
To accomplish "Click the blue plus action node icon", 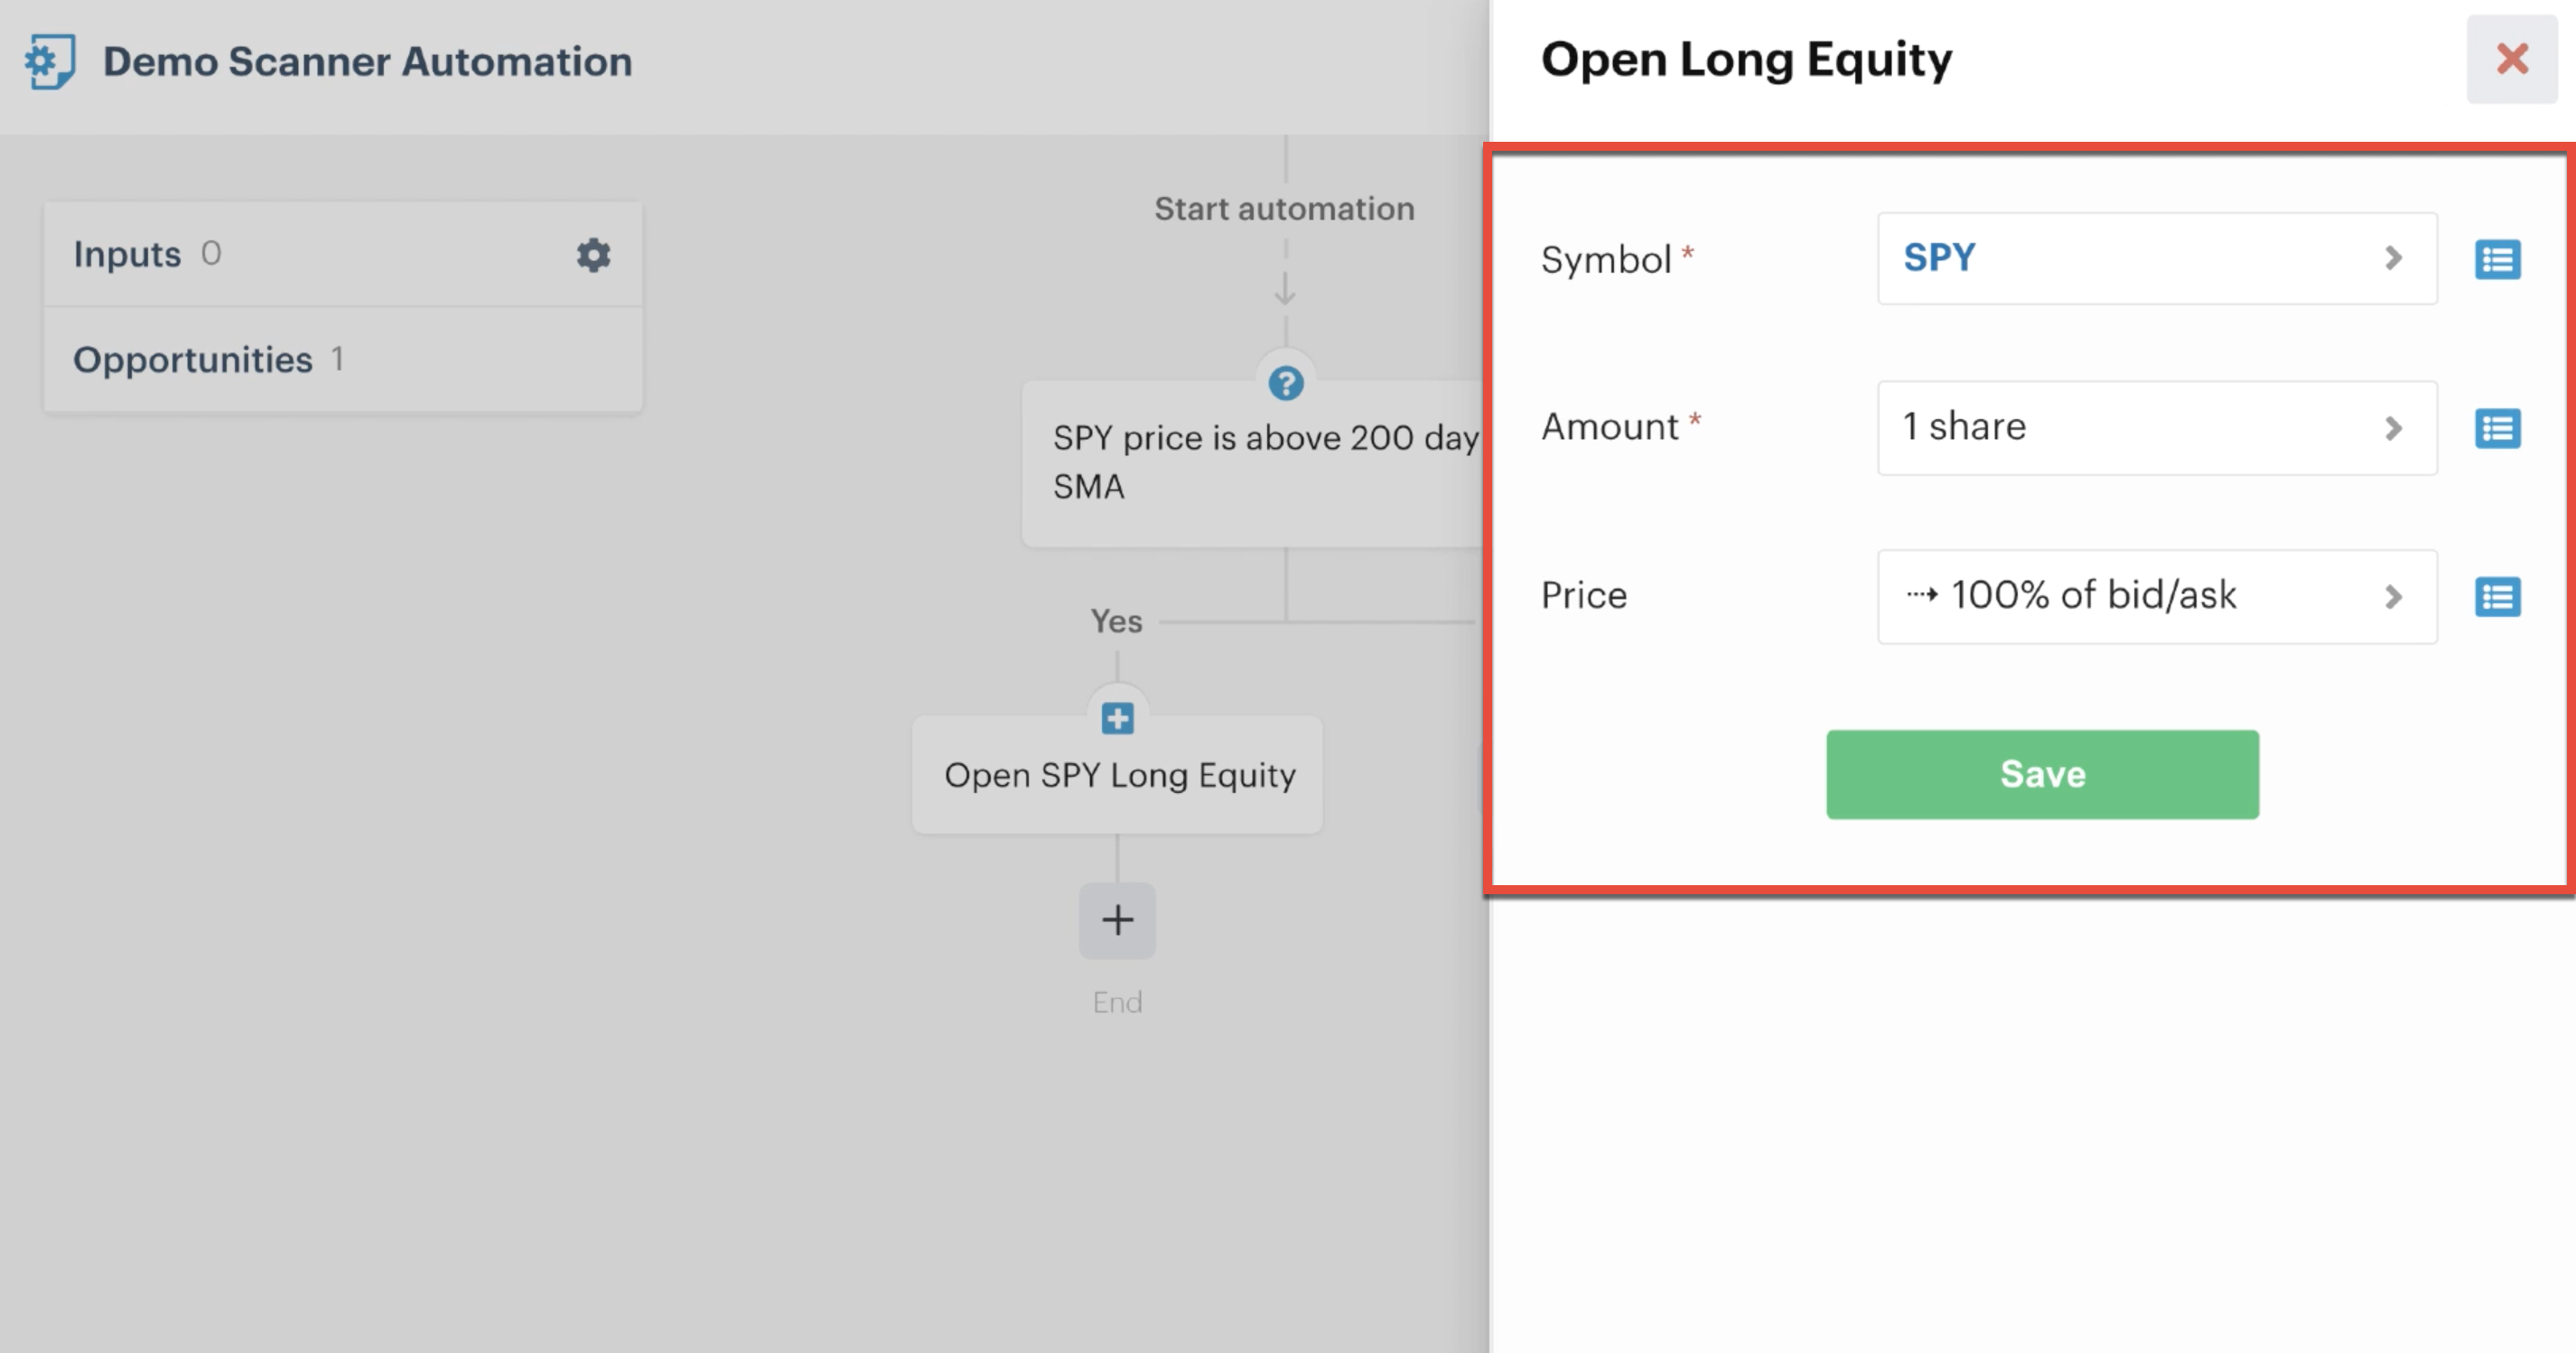I will click(1117, 718).
